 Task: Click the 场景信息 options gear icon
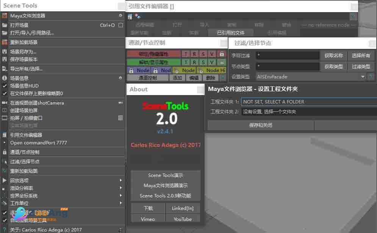(120, 78)
